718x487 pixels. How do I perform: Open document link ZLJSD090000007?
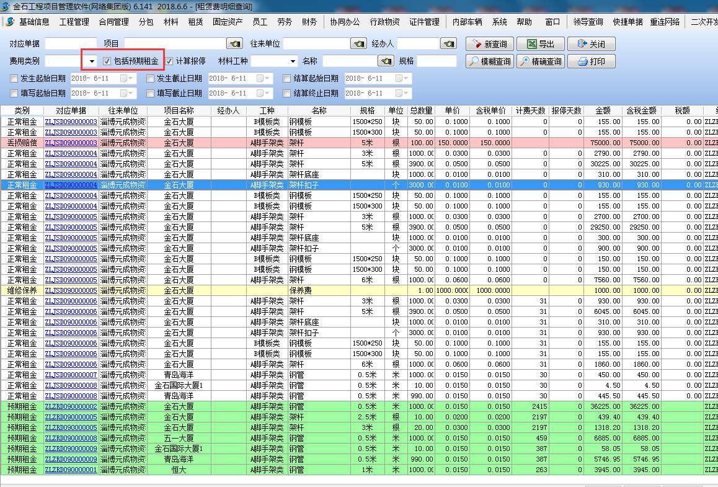pyautogui.click(x=71, y=375)
